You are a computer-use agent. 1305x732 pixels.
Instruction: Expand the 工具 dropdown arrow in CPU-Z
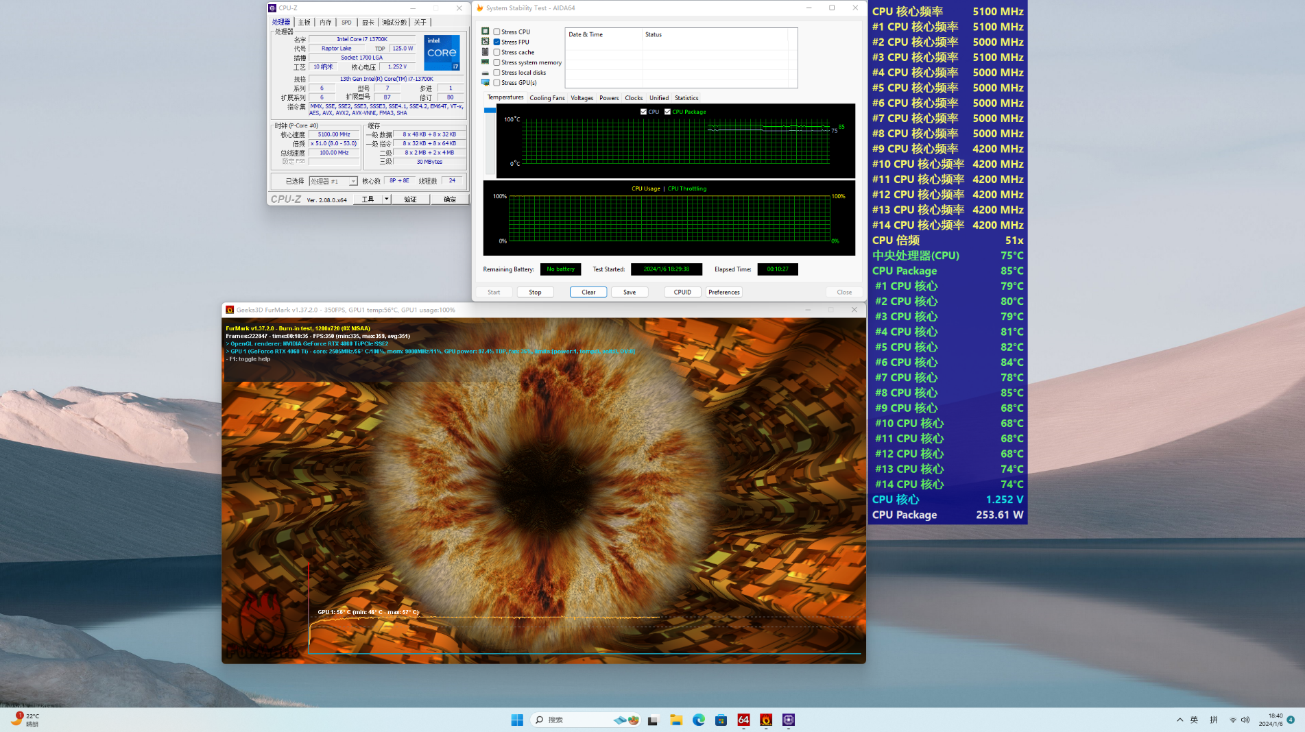387,199
